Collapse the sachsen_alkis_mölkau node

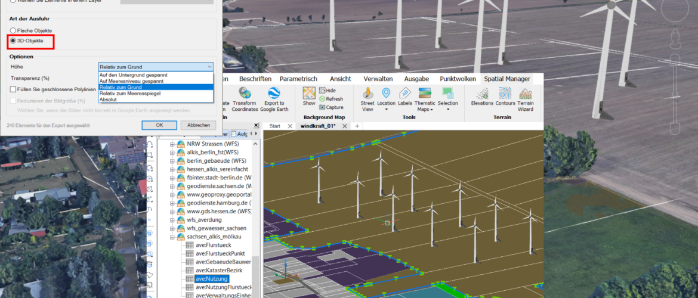pos(172,237)
